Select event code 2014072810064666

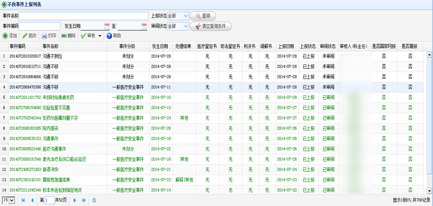pos(25,77)
